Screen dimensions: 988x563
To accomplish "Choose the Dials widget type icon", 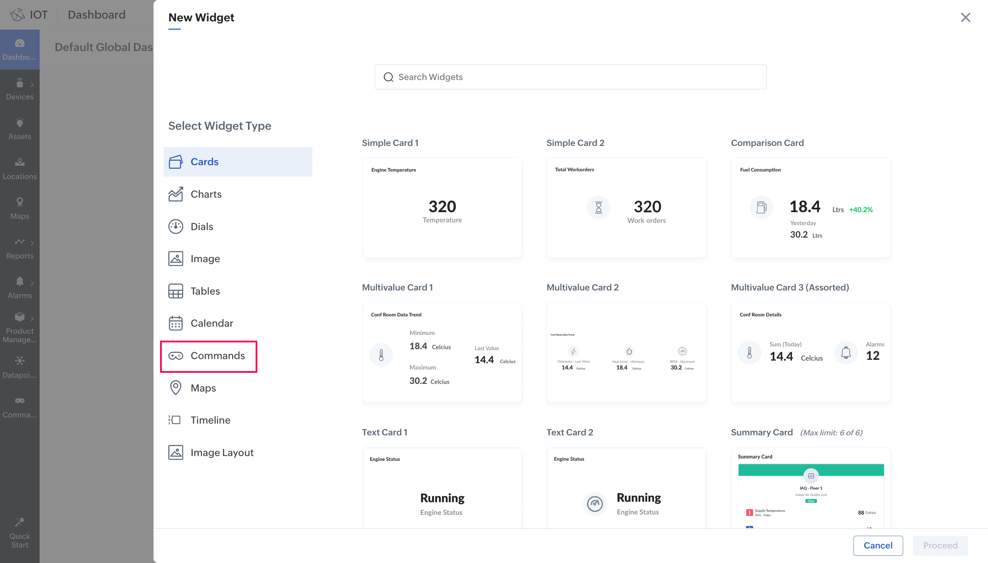I will pyautogui.click(x=176, y=227).
